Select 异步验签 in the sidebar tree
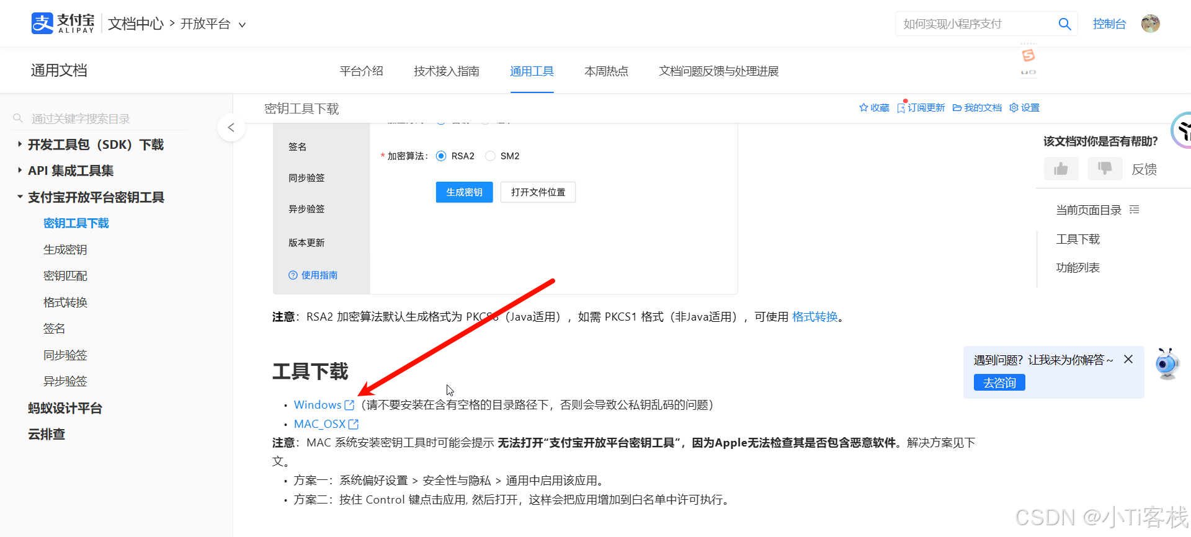 pos(65,381)
